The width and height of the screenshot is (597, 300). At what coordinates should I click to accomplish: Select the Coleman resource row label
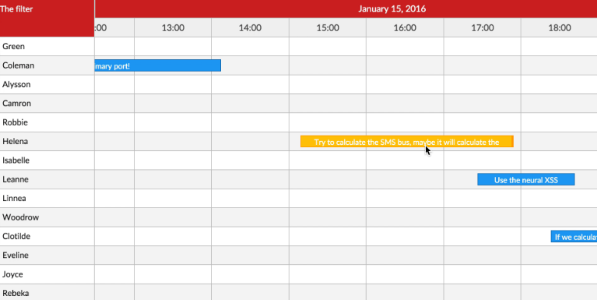[x=47, y=65]
